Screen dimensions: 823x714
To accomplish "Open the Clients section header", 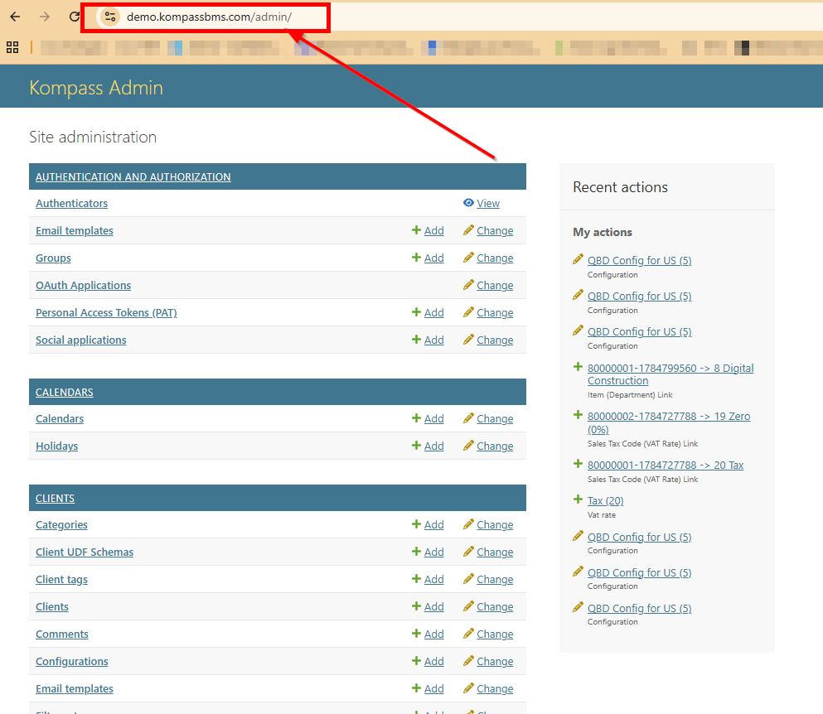I will click(x=55, y=499).
